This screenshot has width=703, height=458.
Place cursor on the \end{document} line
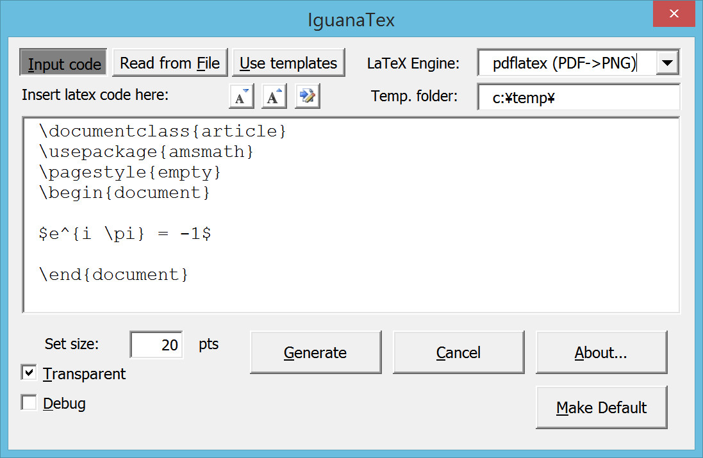114,275
